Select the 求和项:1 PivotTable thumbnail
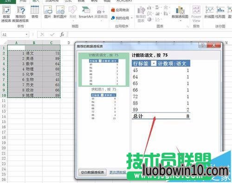Screen dimensions: 232x183 tap(104, 104)
